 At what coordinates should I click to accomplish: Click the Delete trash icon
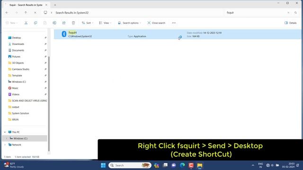click(x=73, y=23)
